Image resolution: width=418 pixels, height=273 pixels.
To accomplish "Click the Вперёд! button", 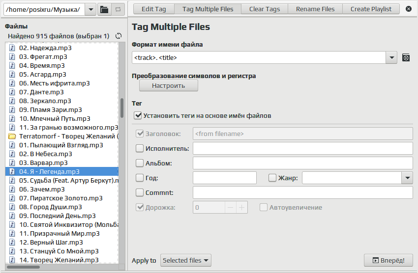I will (388, 260).
